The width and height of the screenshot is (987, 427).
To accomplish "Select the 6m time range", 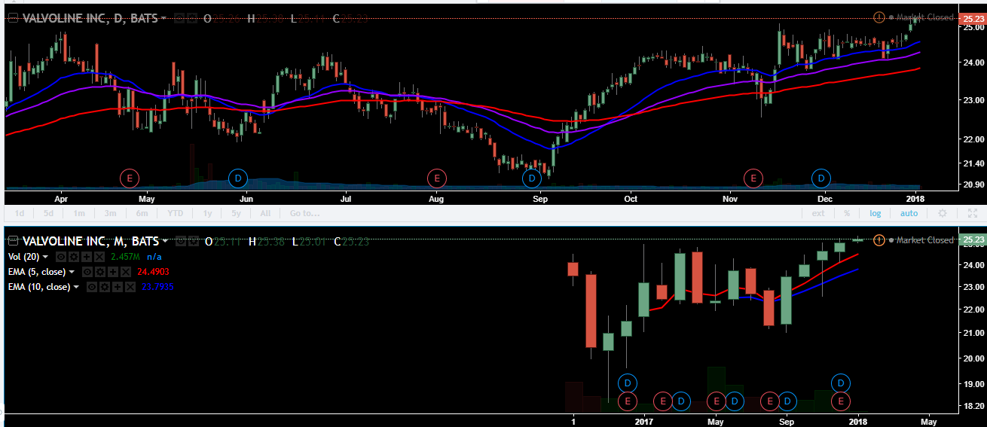I will tap(141, 213).
